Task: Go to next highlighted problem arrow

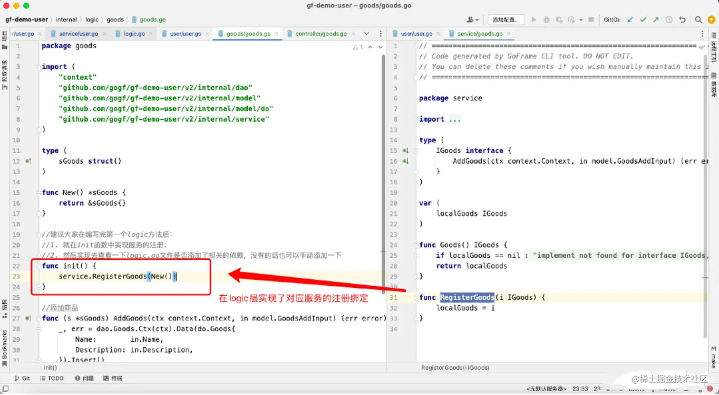Action: click(x=380, y=47)
